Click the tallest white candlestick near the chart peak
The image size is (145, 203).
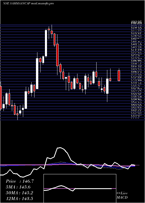pos(46,43)
